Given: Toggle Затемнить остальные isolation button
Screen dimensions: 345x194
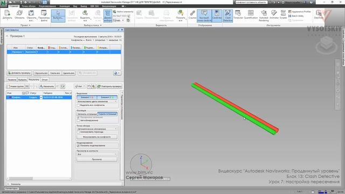Looking at the screenshot, I should 87,114.
